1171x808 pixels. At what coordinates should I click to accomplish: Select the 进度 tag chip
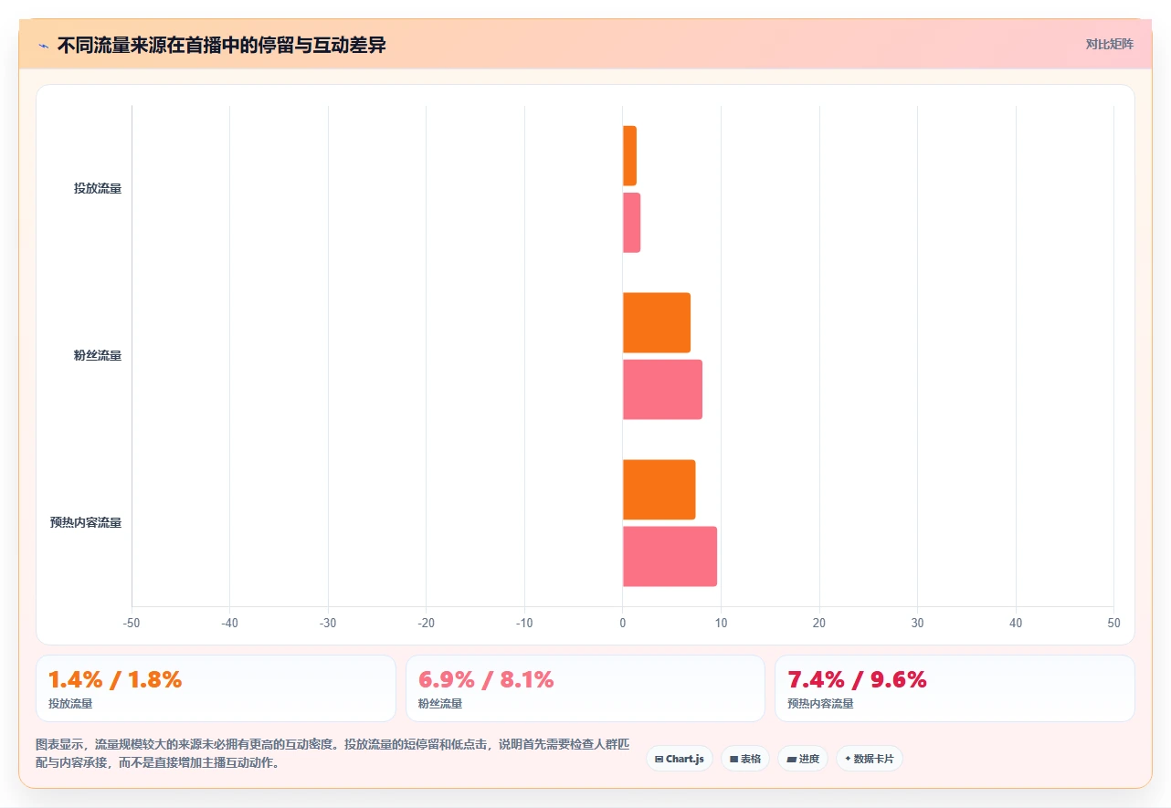(x=803, y=759)
